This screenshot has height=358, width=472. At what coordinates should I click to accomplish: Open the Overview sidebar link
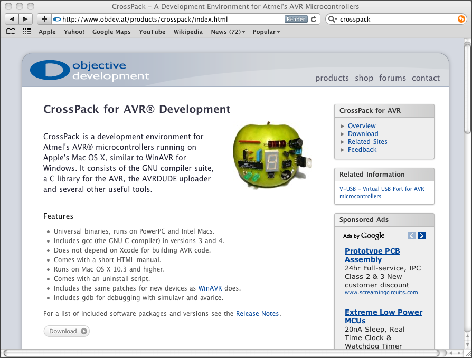coord(362,126)
